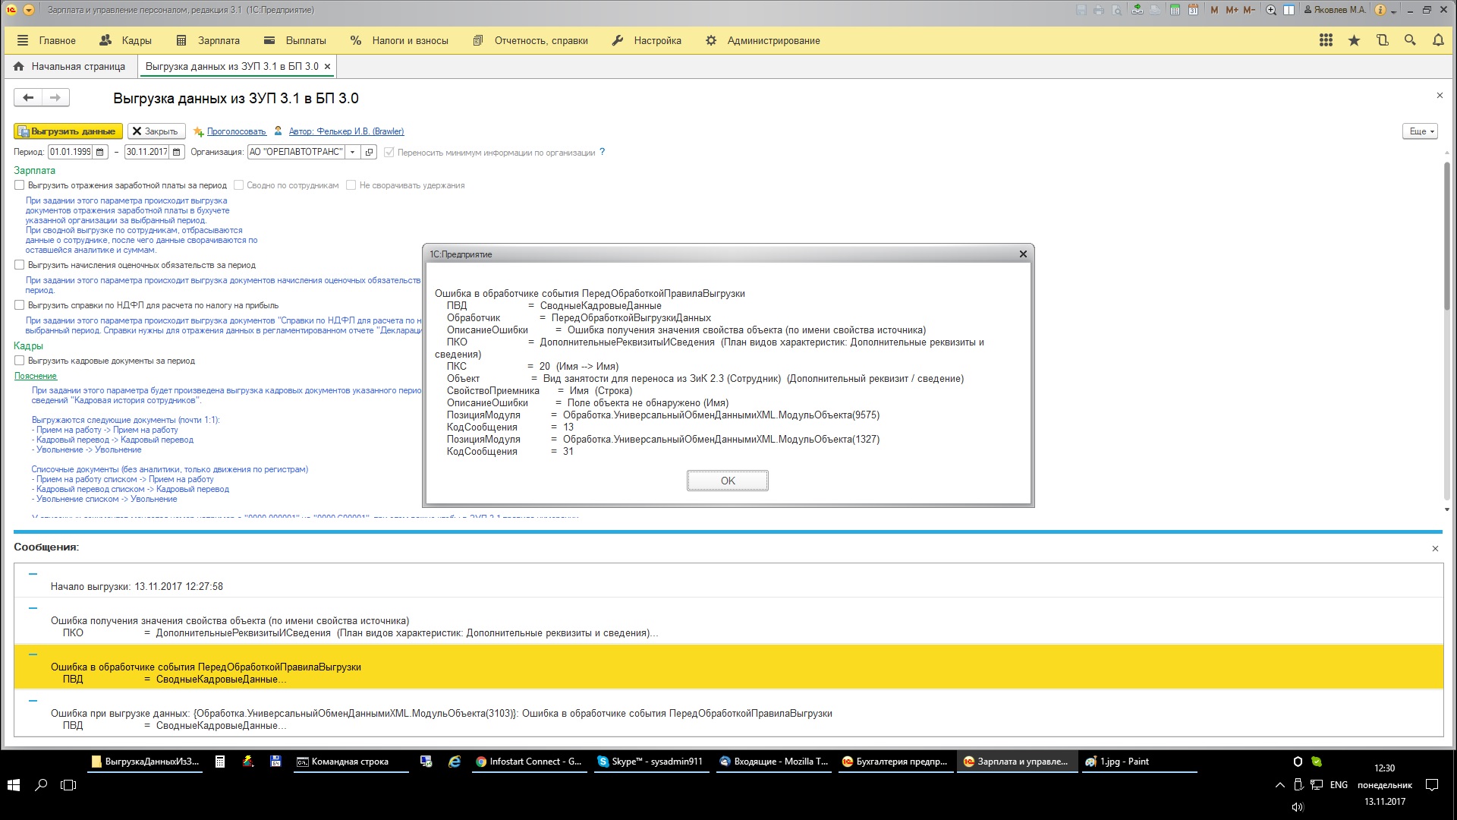Toggle Переносить минимум информации checkbox
Screen dimensions: 1457x820
389,153
